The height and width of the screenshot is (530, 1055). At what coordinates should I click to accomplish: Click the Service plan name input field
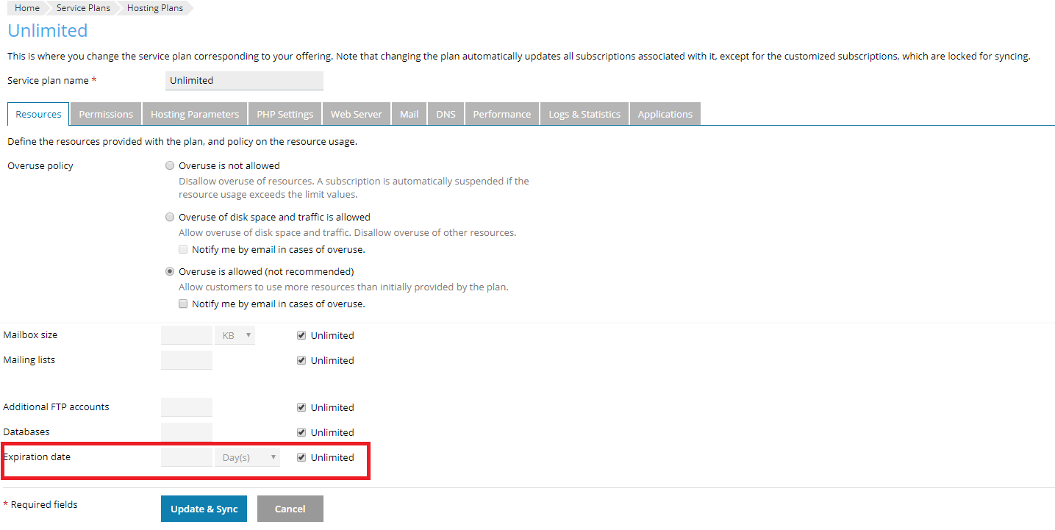tap(244, 81)
